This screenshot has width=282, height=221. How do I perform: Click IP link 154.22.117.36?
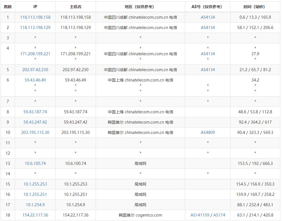[x=35, y=215]
